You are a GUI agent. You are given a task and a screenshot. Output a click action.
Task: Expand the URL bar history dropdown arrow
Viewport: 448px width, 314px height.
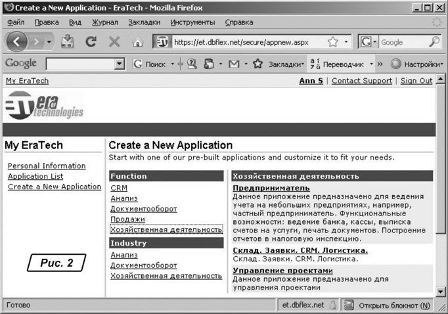click(x=346, y=42)
